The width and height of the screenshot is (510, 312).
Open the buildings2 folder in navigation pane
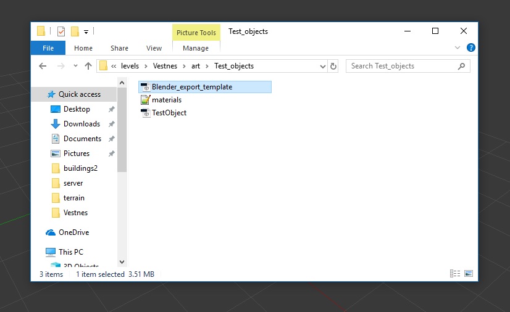pyautogui.click(x=80, y=168)
